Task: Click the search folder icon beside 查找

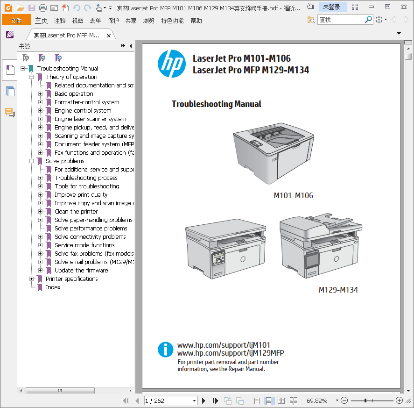Action: (x=311, y=20)
